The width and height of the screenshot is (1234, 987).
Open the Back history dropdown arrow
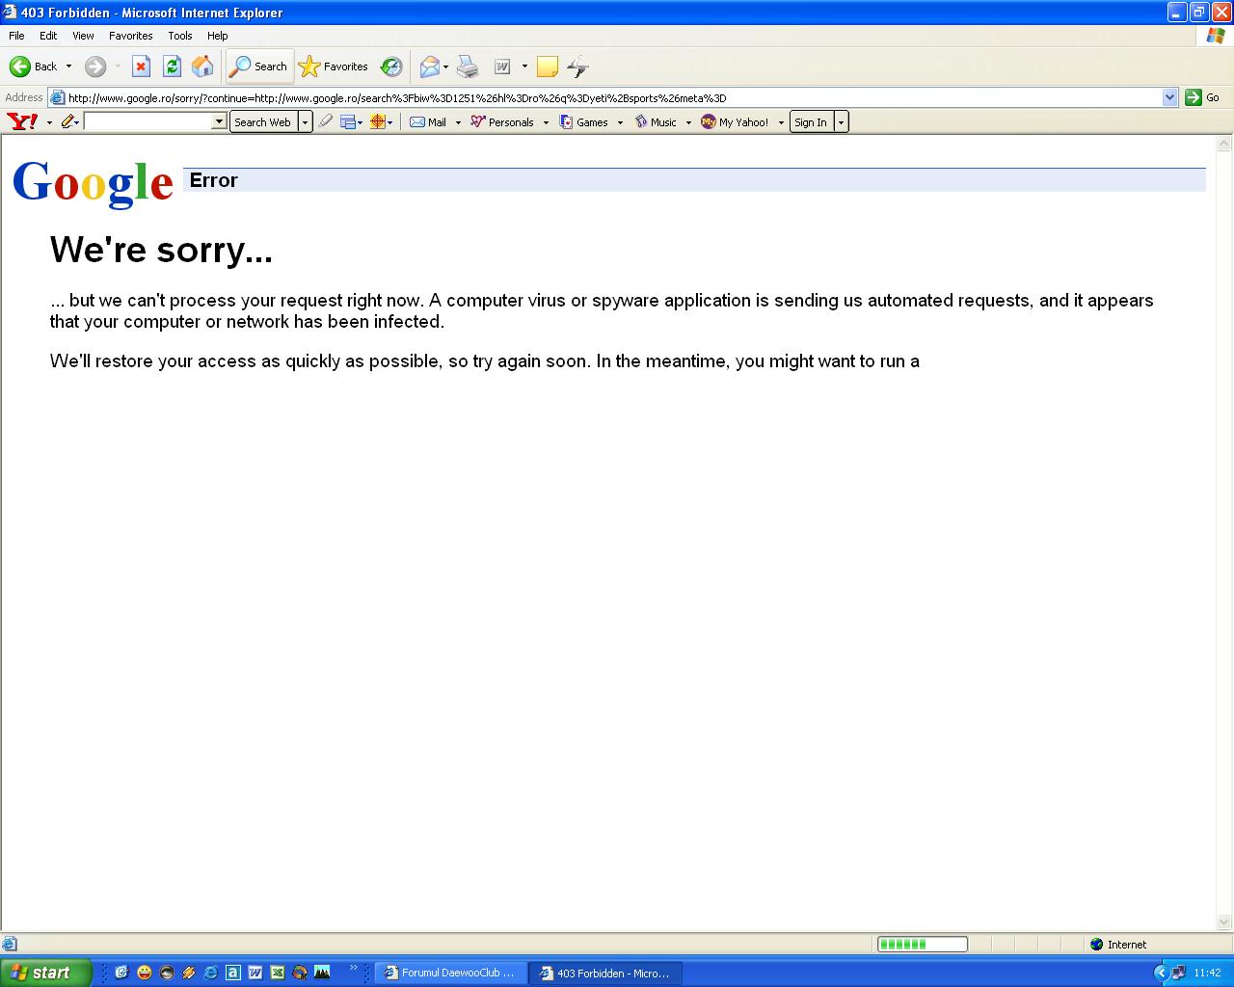[68, 67]
